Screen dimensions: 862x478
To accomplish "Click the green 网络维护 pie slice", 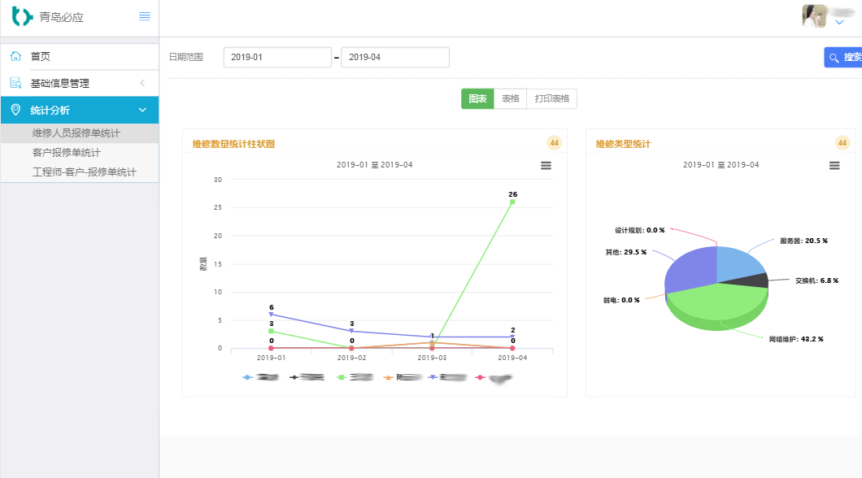I will 716,305.
